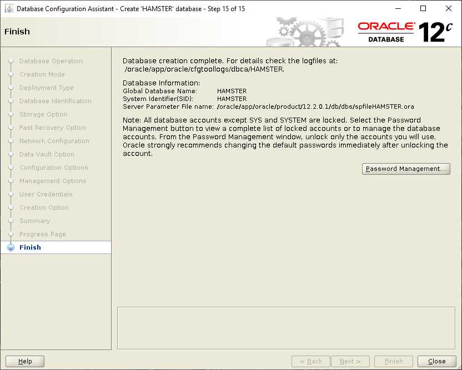This screenshot has height=370, width=462.
Task: Click the greyed-out Finish button
Action: click(394, 361)
